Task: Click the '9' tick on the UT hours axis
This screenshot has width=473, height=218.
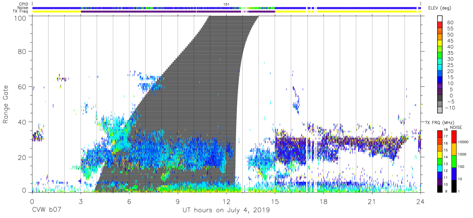Action: (178, 201)
